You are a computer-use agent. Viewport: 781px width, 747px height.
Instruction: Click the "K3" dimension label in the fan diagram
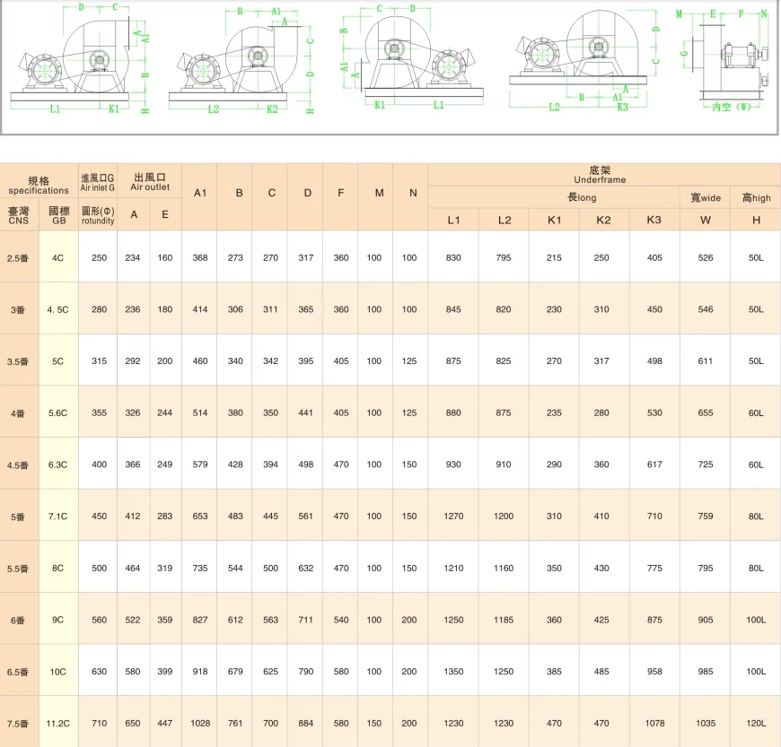623,107
